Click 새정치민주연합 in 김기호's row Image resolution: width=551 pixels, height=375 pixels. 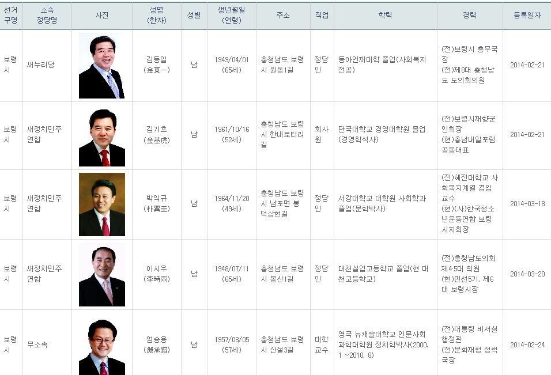tap(44, 134)
